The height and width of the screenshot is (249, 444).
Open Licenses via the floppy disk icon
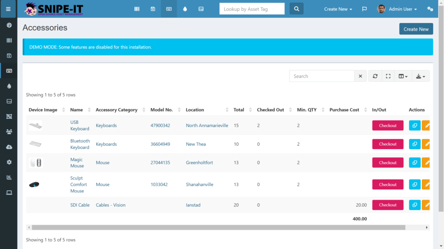153,9
